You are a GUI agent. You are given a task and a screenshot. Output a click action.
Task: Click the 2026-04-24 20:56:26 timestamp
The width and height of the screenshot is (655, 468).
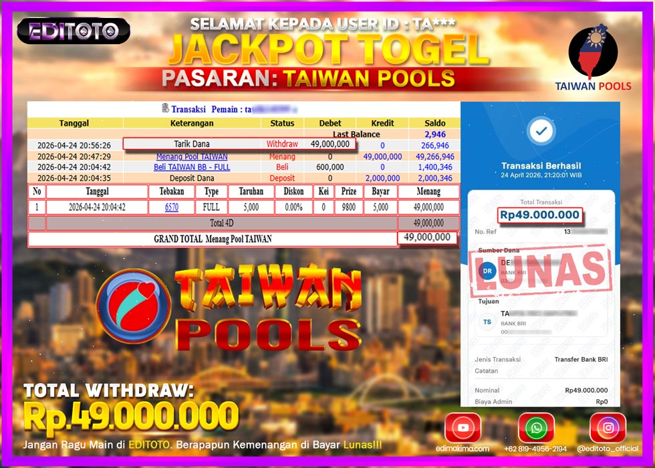click(x=74, y=146)
